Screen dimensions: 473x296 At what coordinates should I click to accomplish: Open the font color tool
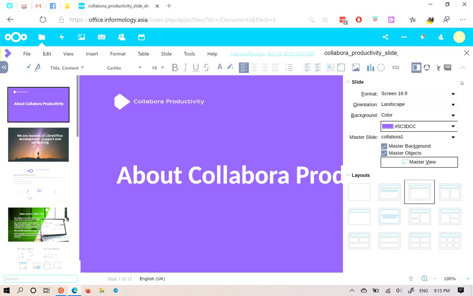coord(220,67)
